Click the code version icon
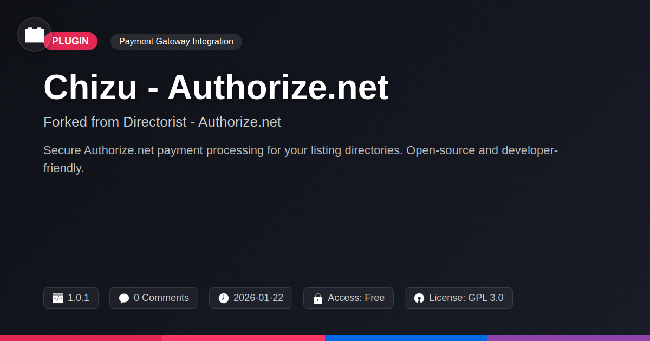Screen dimensions: 650x341 coord(58,298)
